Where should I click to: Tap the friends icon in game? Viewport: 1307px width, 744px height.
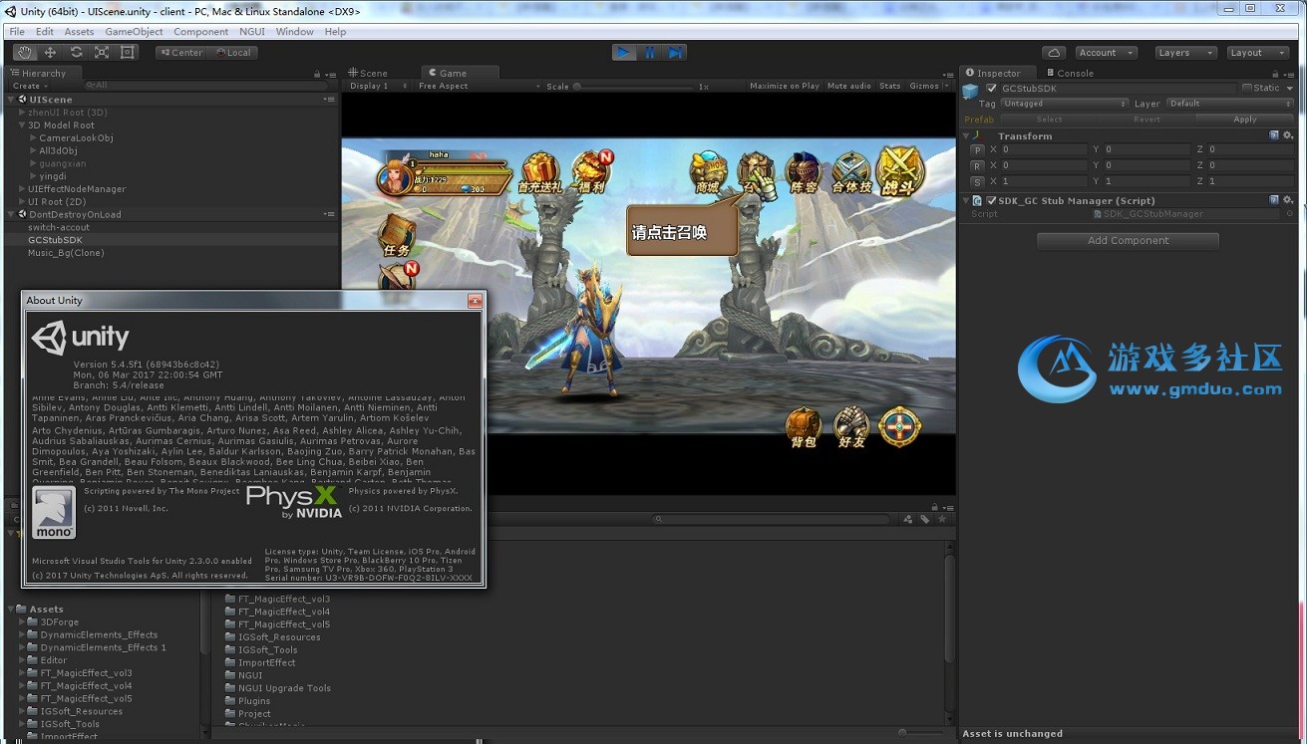(851, 428)
